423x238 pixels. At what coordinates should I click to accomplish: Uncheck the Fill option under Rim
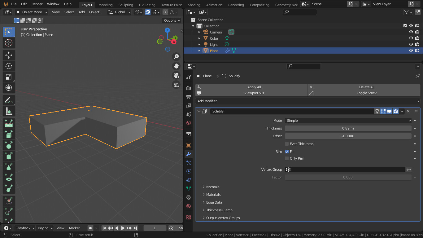[x=286, y=152]
